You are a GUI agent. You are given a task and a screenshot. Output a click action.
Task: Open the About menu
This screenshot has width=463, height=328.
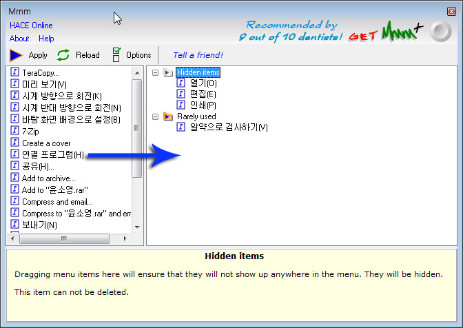pyautogui.click(x=19, y=39)
